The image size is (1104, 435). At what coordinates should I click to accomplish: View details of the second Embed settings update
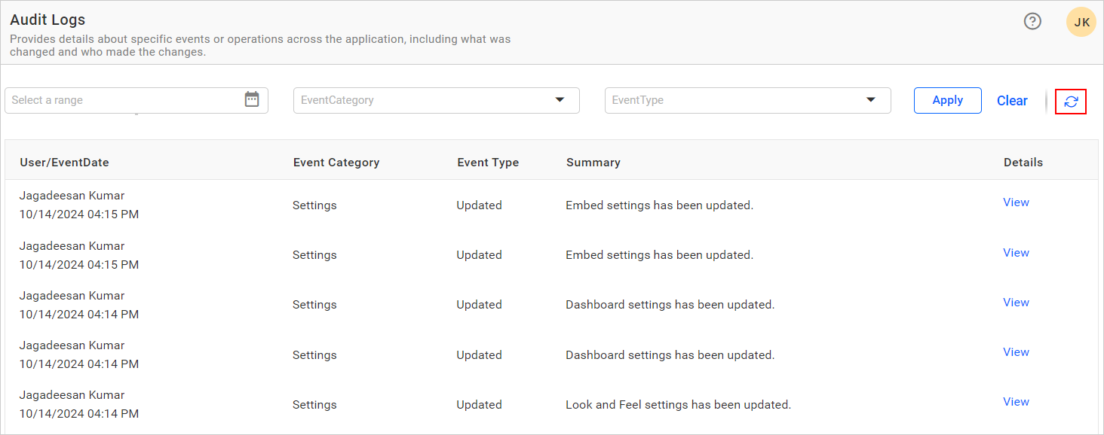[x=1016, y=252]
